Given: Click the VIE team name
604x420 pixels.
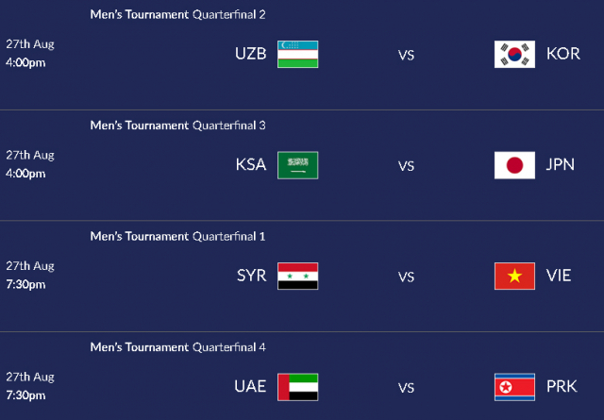Looking at the screenshot, I should point(559,276).
